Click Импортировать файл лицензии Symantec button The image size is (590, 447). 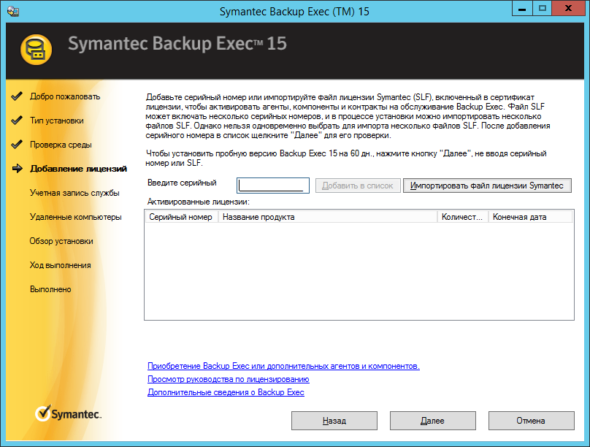tap(487, 186)
